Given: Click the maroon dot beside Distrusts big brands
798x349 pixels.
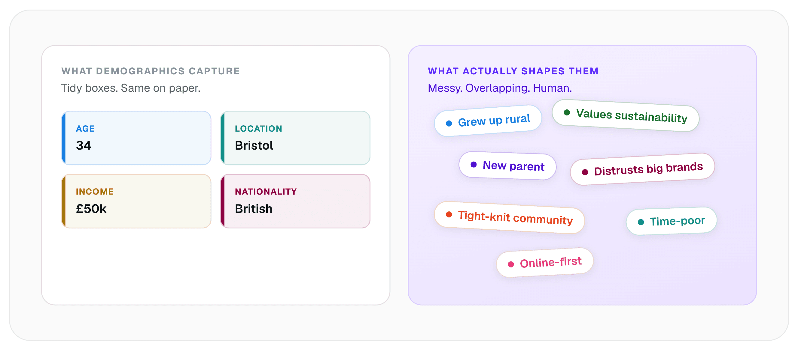Looking at the screenshot, I should pos(585,172).
